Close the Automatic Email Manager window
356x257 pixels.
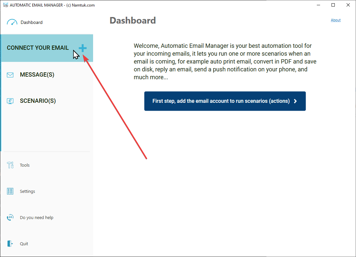click(x=348, y=5)
